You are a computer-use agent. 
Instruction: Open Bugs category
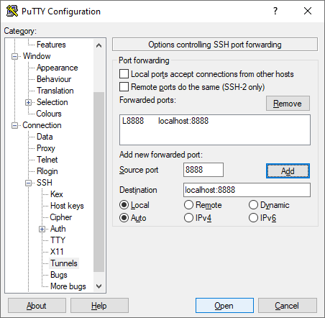[x=59, y=275]
